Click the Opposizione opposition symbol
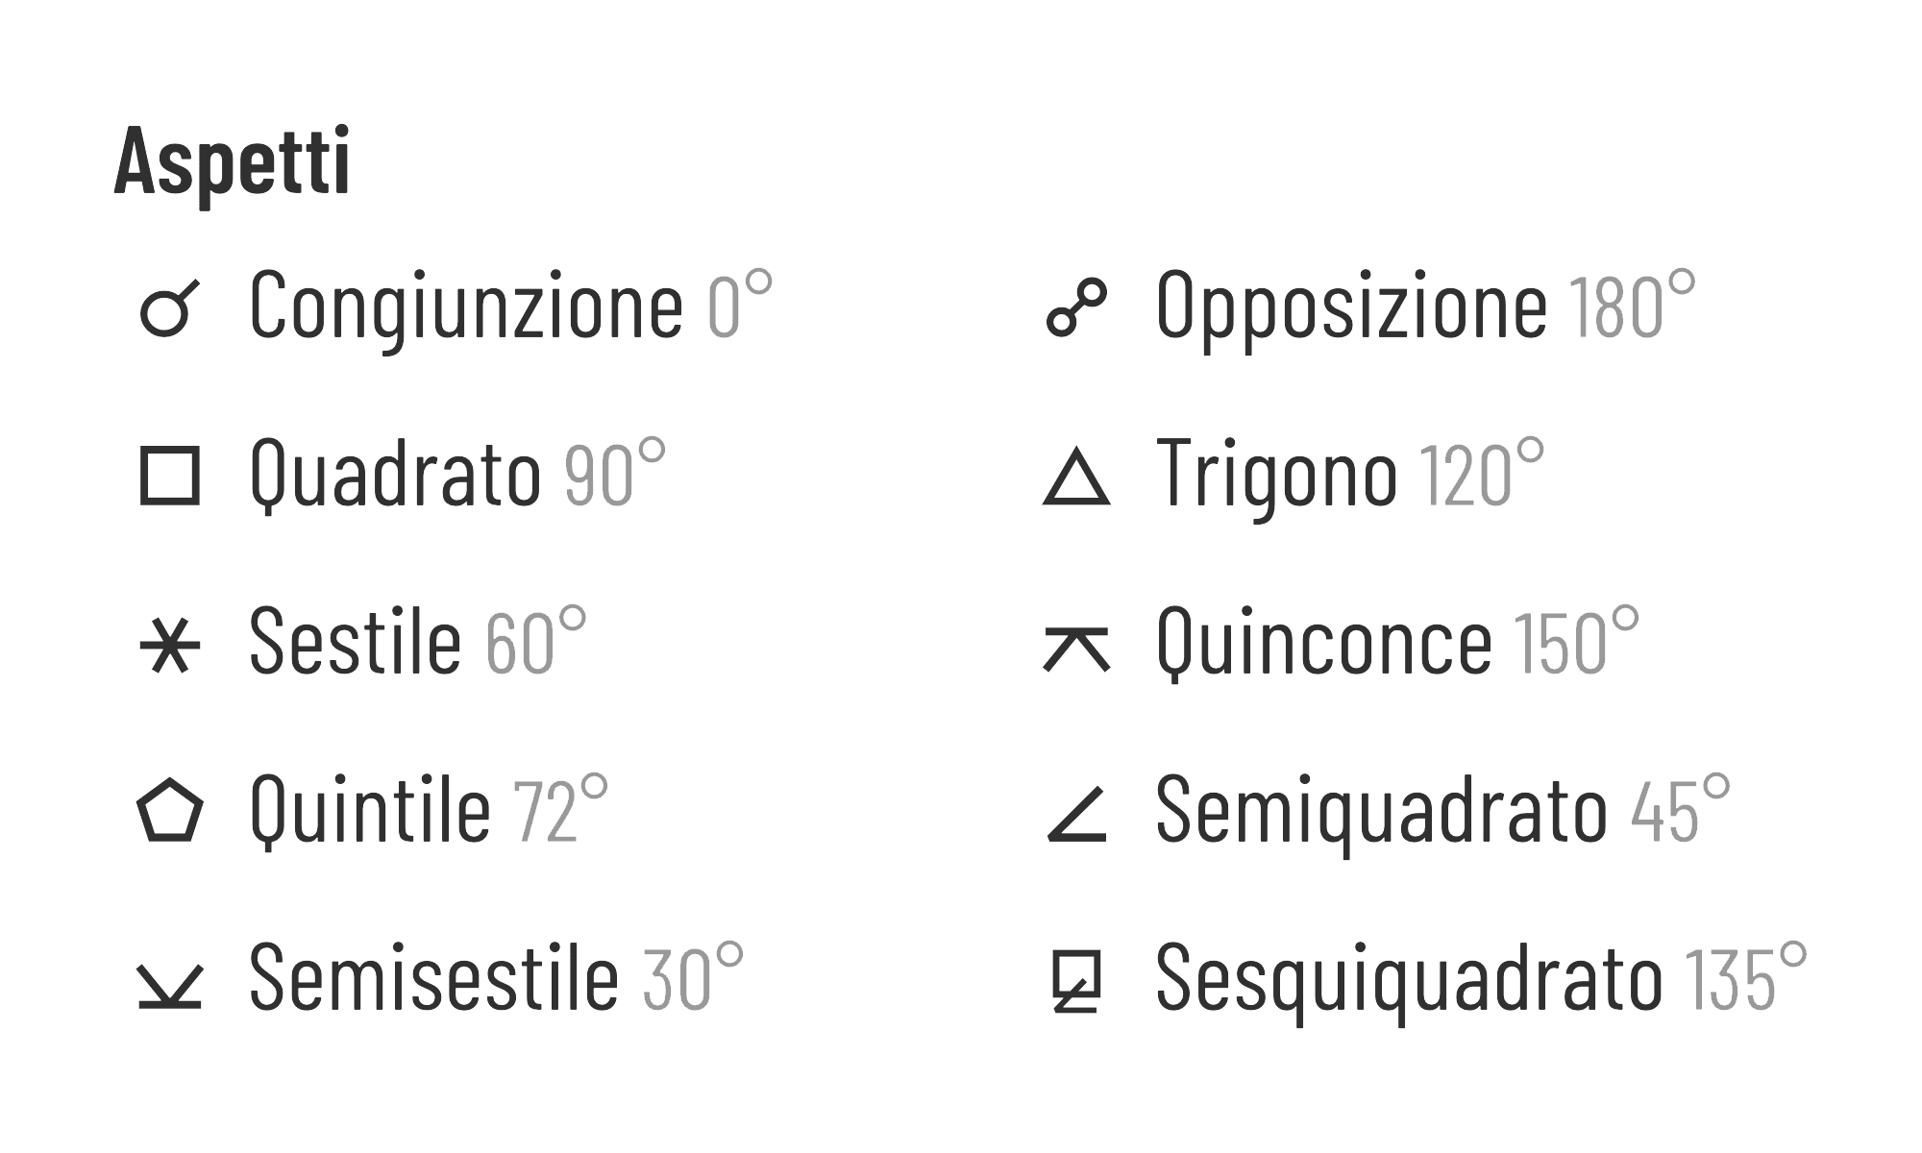 [x=1076, y=307]
